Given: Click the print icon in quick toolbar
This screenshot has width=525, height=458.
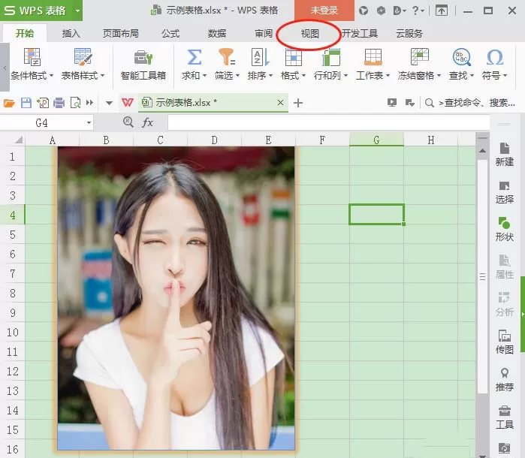Looking at the screenshot, I should (x=59, y=102).
